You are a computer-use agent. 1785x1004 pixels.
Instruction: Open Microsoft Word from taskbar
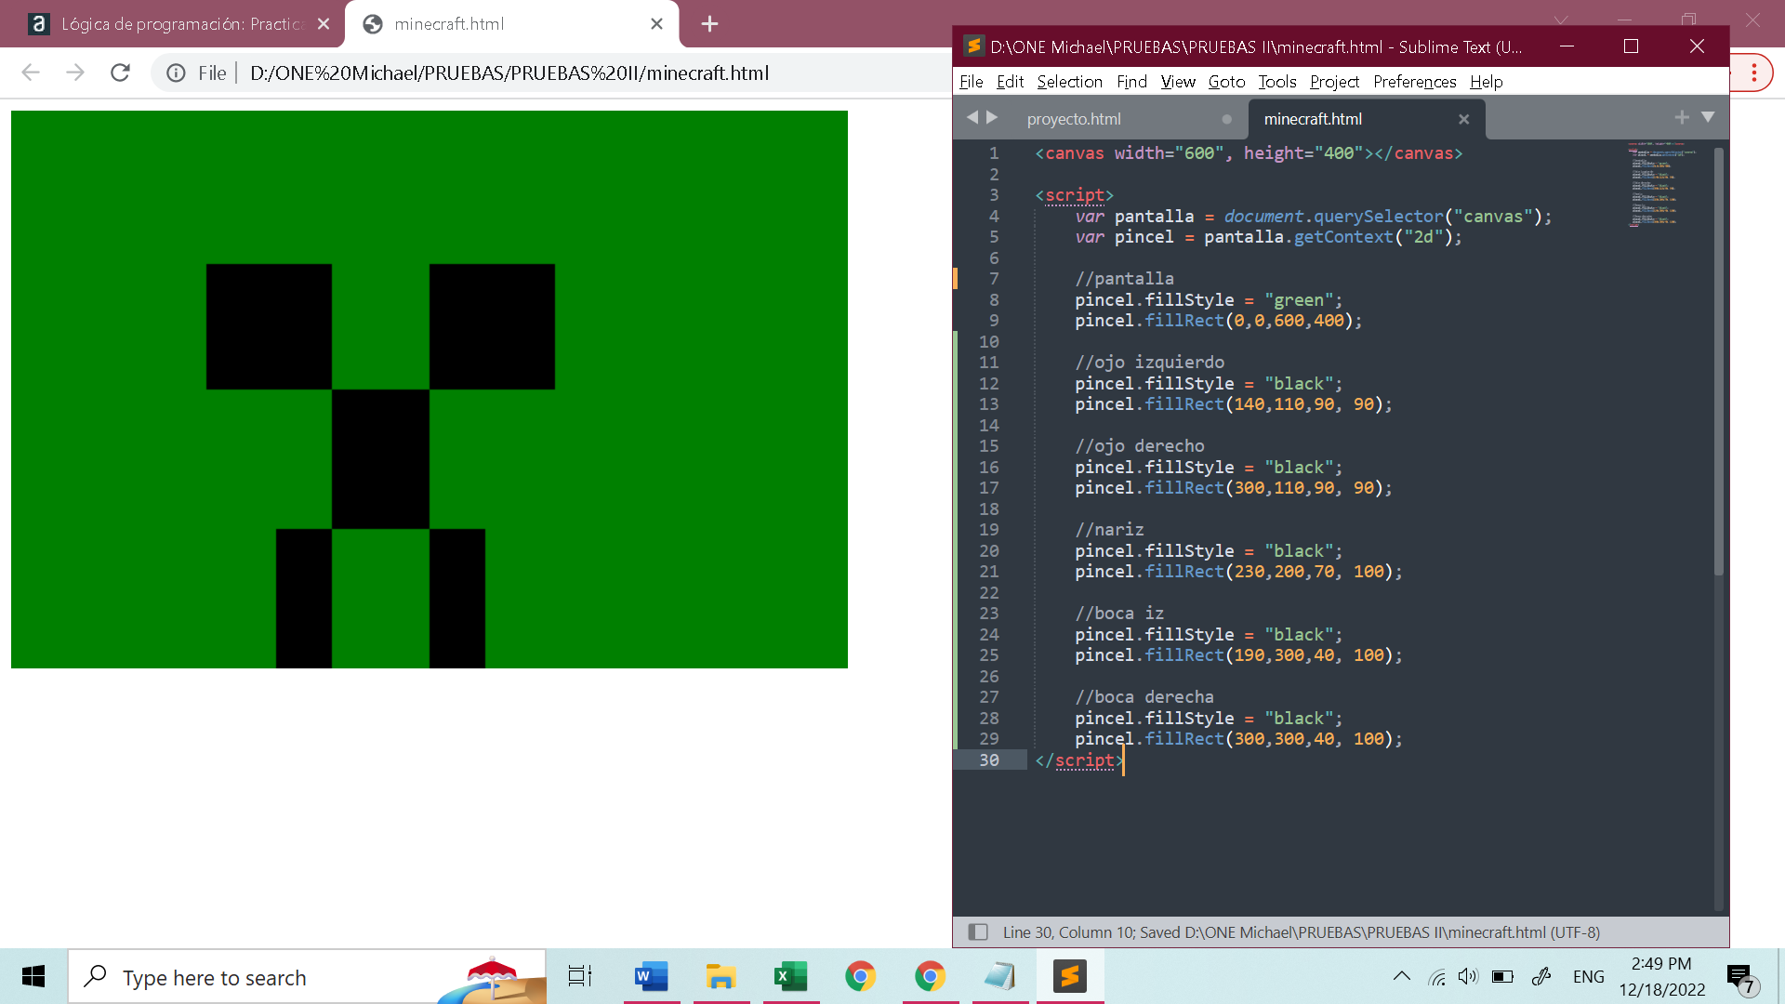click(651, 976)
